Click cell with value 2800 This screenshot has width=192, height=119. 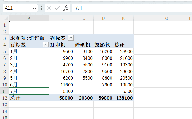point(84,71)
